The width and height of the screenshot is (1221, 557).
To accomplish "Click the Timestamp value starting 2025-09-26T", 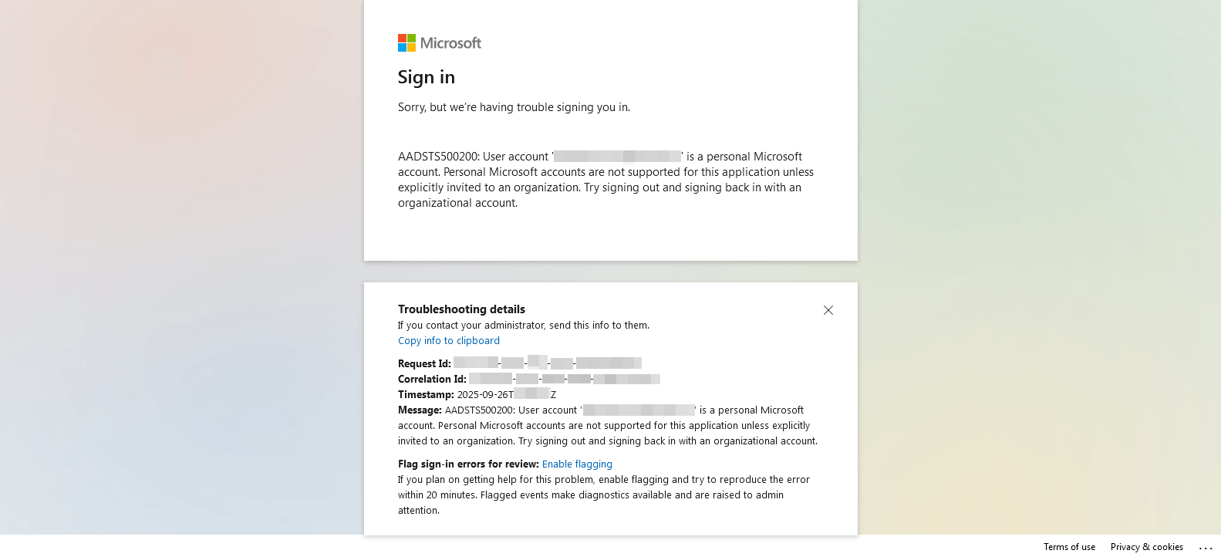I will (x=506, y=395).
